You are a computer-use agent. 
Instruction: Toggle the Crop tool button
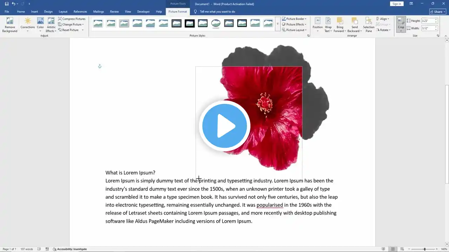(401, 21)
